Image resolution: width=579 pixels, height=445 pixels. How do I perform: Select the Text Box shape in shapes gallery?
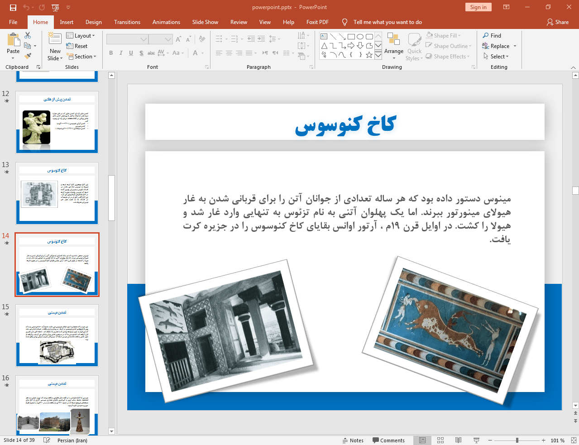[324, 37]
